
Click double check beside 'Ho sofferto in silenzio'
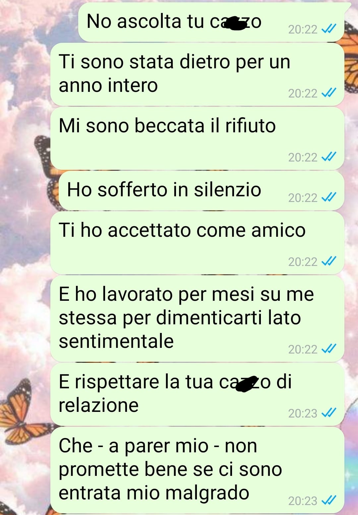329,197
